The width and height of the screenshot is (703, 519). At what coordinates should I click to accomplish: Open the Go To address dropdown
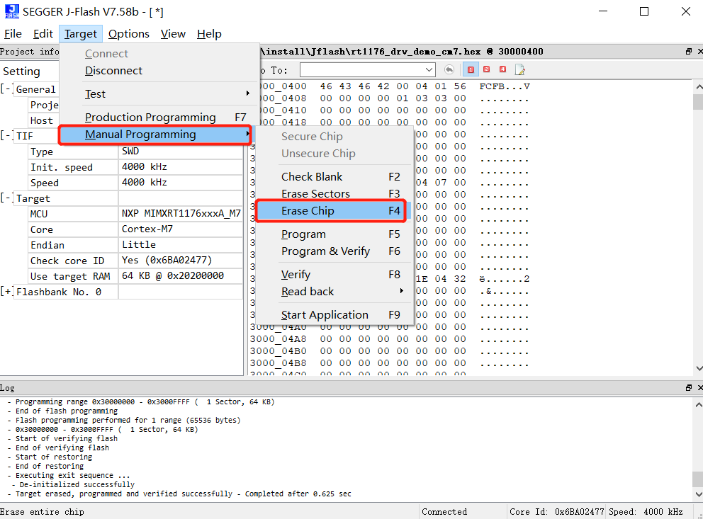pos(429,69)
